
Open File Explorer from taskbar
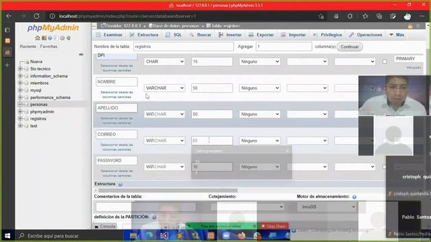click(x=133, y=235)
